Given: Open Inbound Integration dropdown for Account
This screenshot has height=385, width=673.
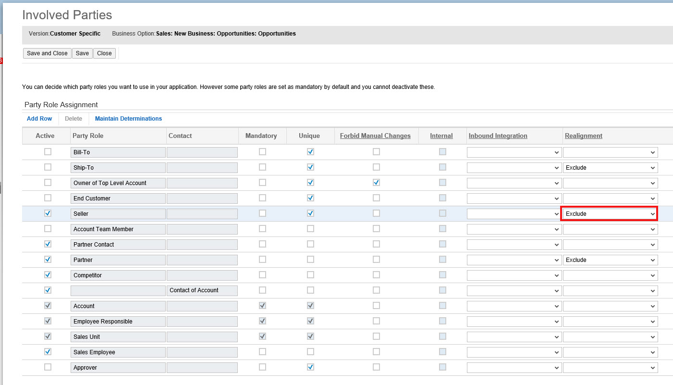Looking at the screenshot, I should pyautogui.click(x=514, y=306).
